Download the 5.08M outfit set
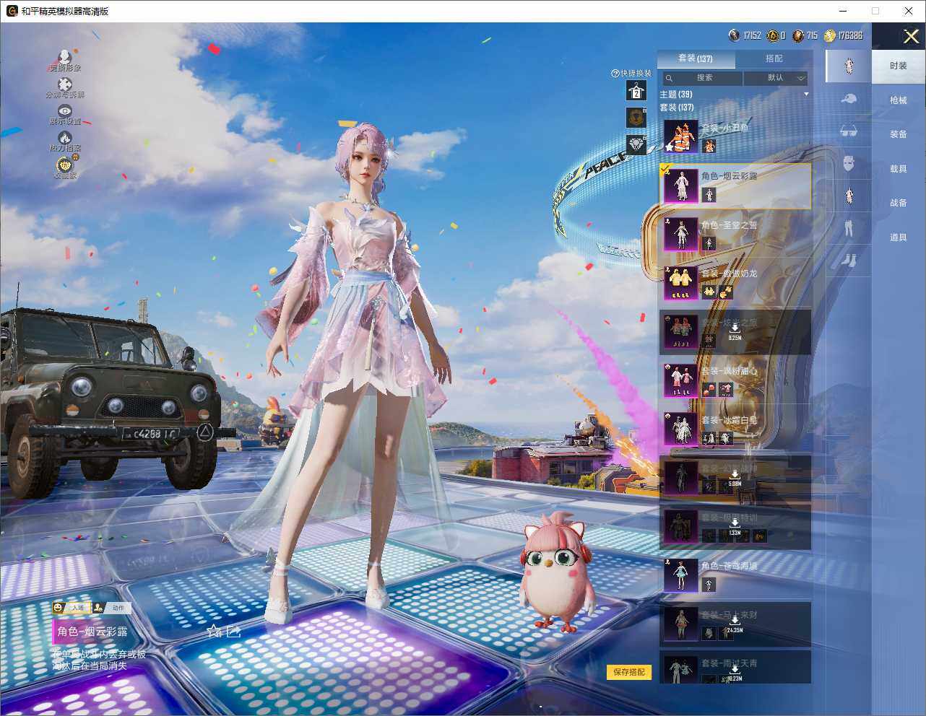 (x=735, y=477)
